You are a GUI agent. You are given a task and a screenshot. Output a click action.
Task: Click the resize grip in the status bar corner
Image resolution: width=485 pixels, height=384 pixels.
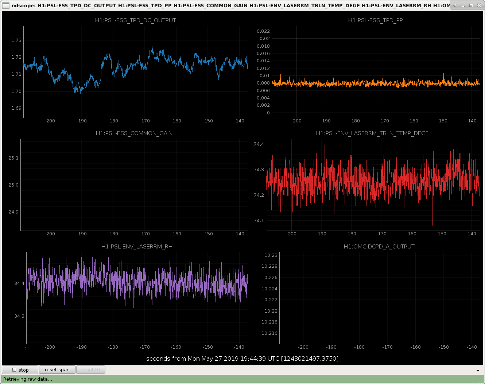pos(482,381)
